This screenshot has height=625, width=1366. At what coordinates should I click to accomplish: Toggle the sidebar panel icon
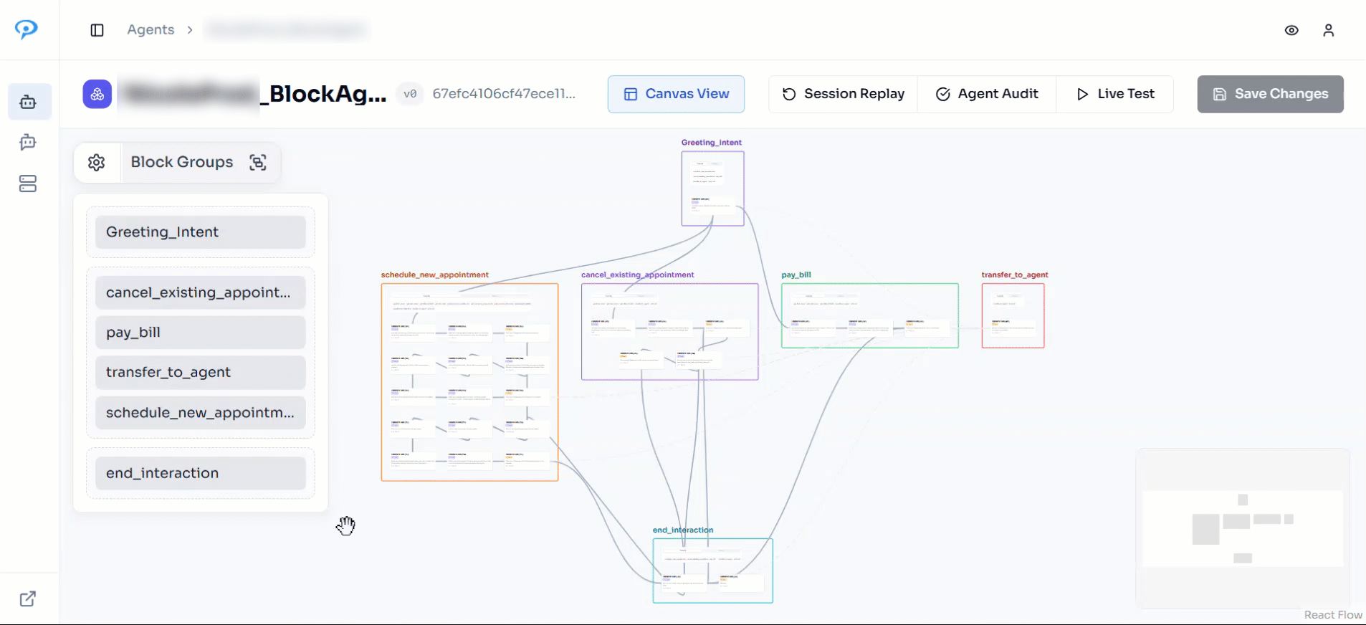(97, 30)
